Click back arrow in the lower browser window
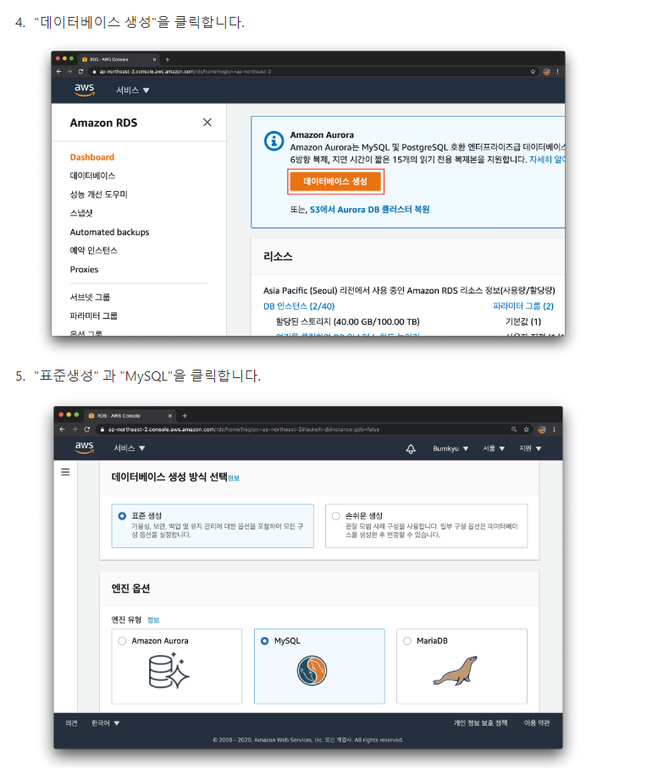The height and width of the screenshot is (768, 663). tap(62, 430)
